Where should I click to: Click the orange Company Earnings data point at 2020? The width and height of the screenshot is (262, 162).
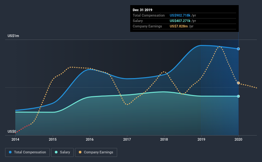[238, 83]
